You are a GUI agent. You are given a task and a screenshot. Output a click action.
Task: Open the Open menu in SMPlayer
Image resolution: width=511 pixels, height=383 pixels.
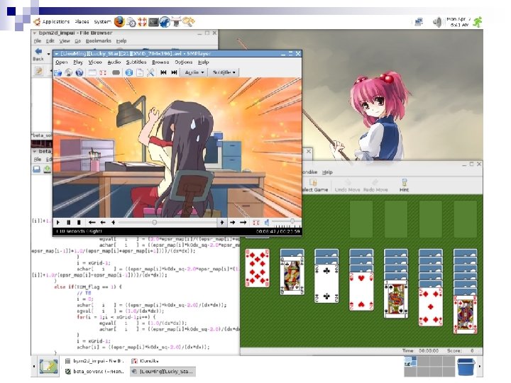coord(61,62)
